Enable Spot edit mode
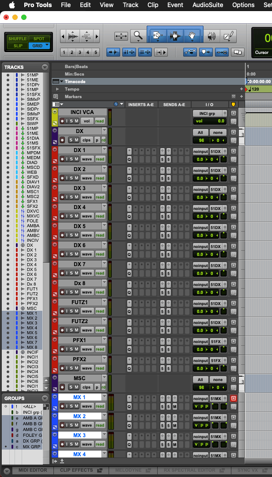The height and width of the screenshot is (477, 272). tap(39, 38)
